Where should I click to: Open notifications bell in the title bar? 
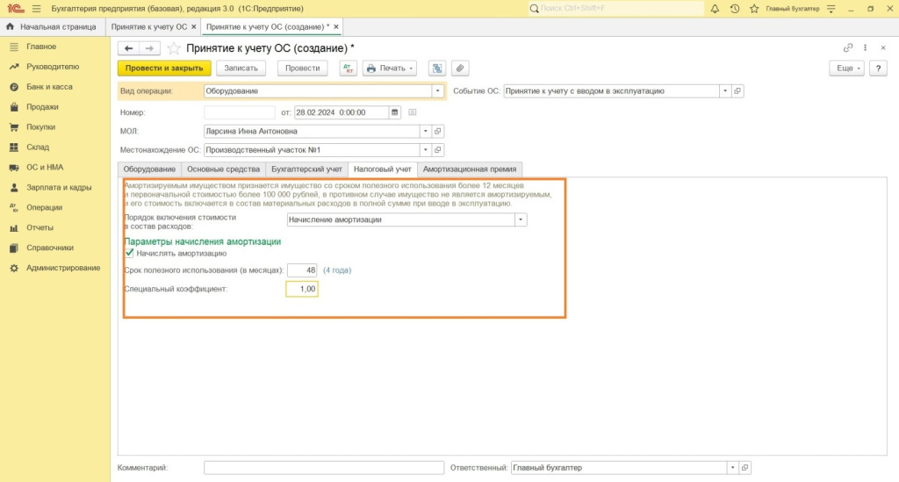coord(715,8)
